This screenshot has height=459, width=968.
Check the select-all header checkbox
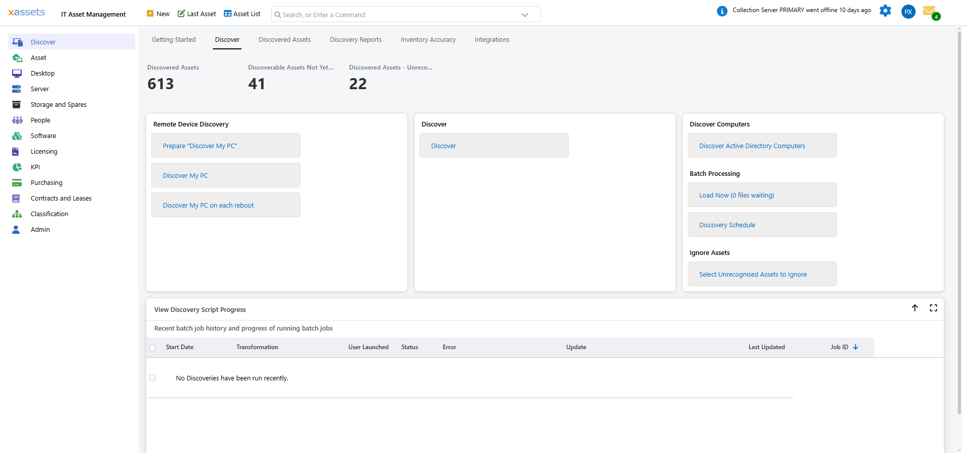153,347
